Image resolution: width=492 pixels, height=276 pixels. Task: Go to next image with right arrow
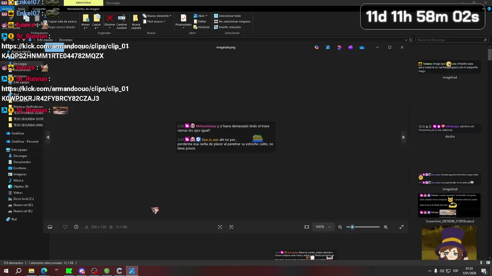point(403,137)
